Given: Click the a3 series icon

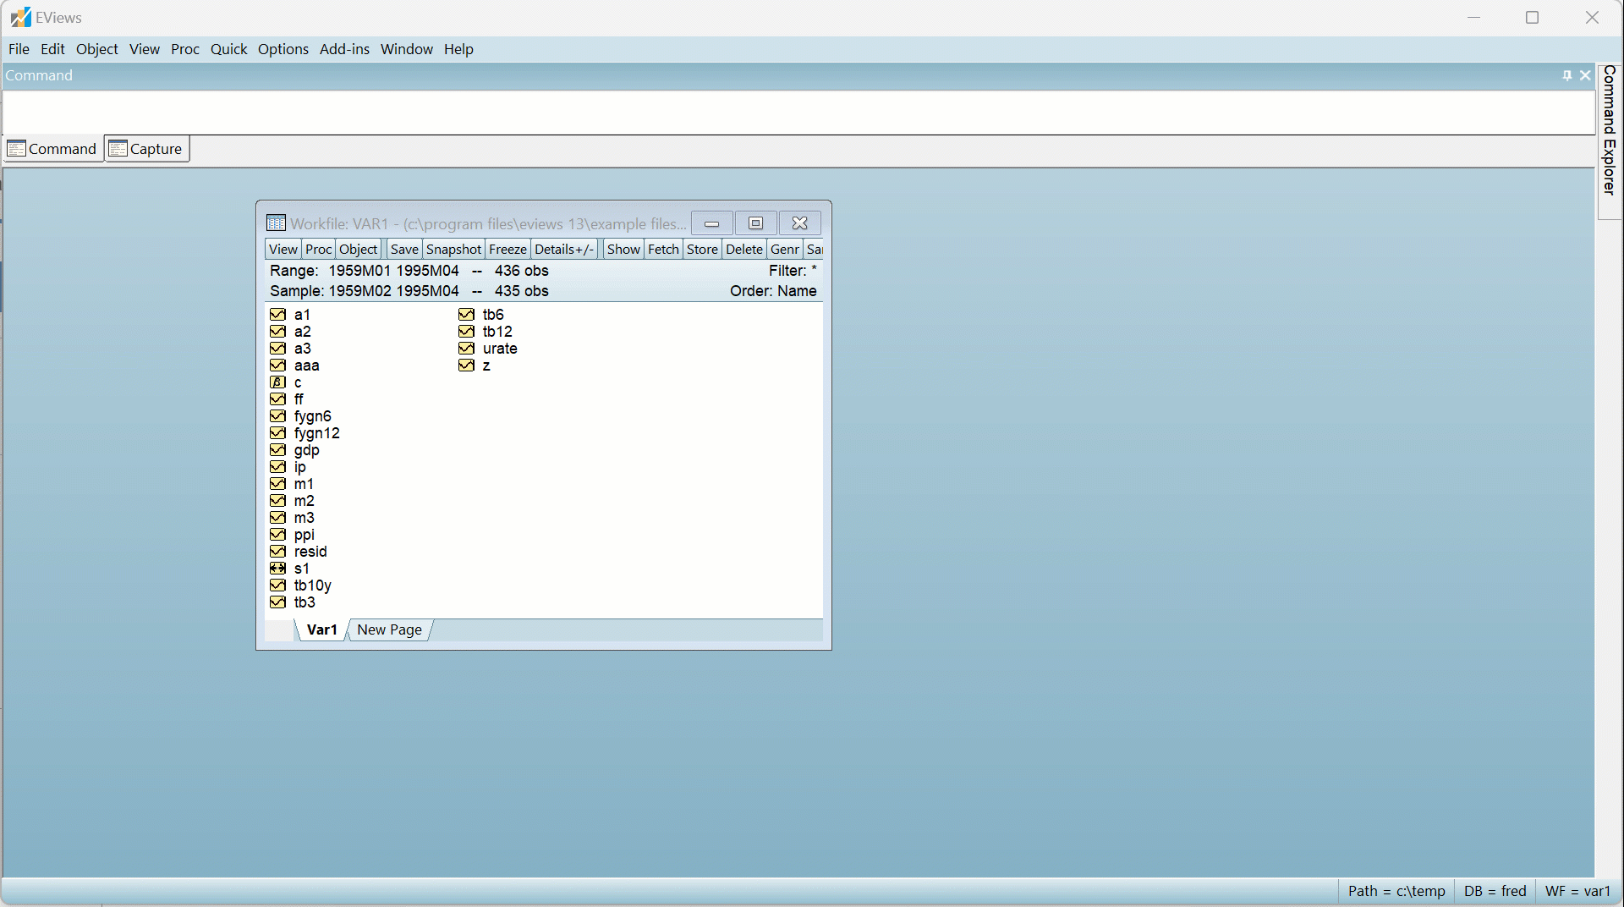Looking at the screenshot, I should (277, 349).
